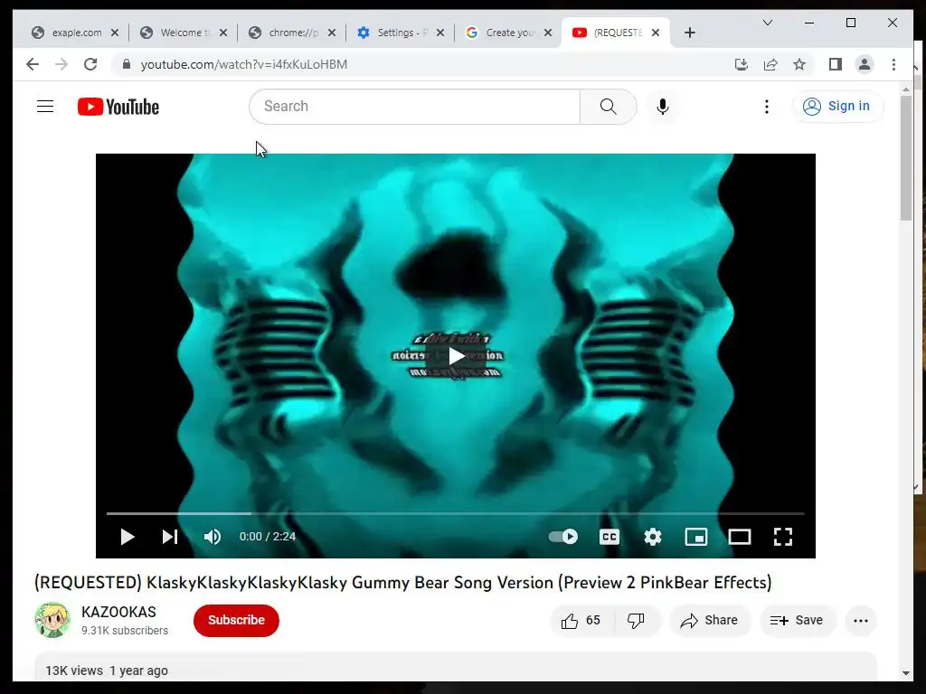Screen dimensions: 926x694
Task: Click the 0:00 / 2:24 time display
Action: [x=268, y=537]
